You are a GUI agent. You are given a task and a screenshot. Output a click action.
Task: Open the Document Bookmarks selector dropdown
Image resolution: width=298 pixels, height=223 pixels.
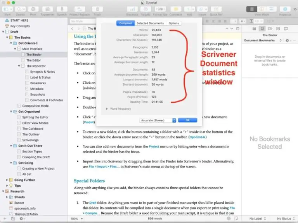(x=263, y=40)
